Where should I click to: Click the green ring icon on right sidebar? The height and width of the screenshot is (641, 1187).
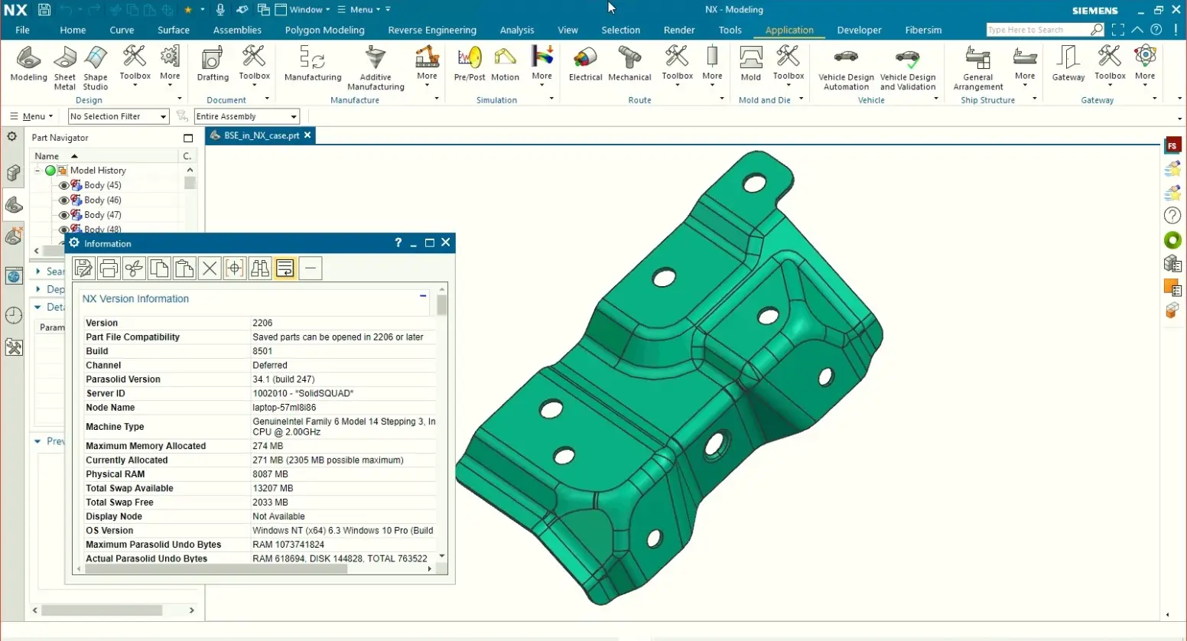click(x=1172, y=240)
